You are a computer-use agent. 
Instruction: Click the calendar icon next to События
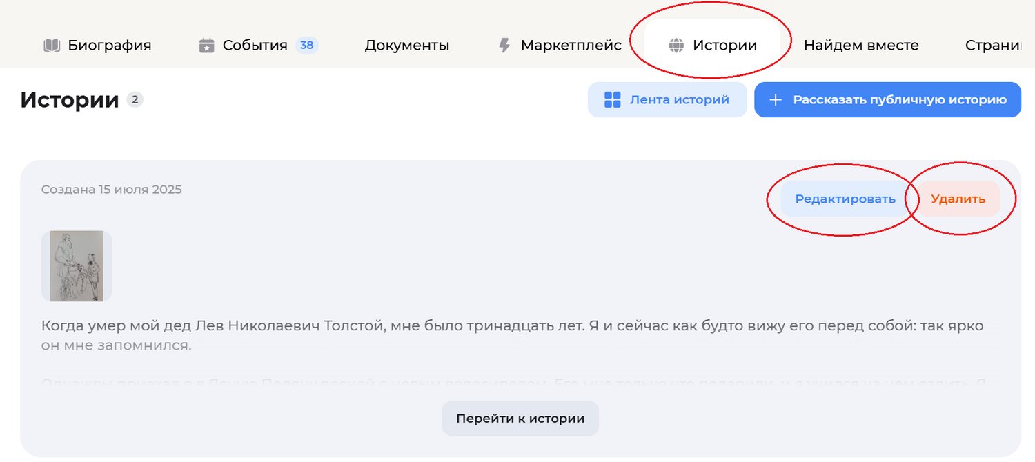(x=206, y=46)
